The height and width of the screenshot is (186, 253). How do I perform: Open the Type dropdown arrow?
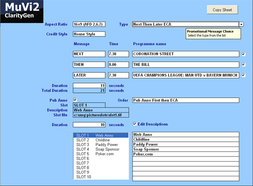pos(241,24)
